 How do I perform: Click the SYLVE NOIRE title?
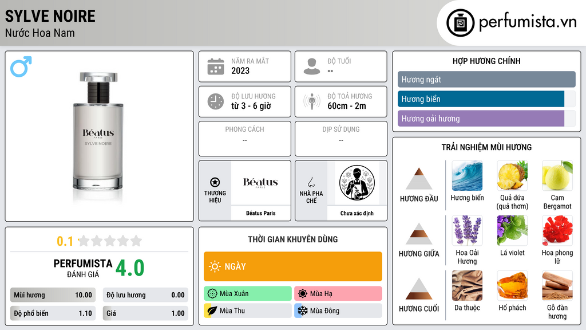[50, 16]
